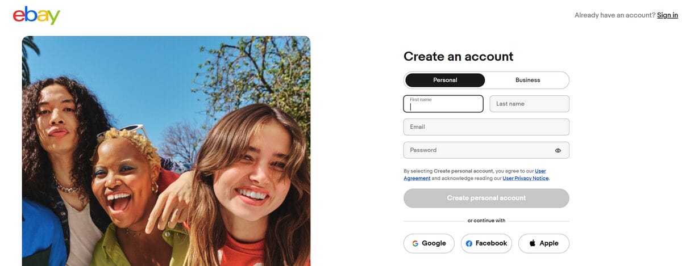The height and width of the screenshot is (266, 682).
Task: Focus the First name field
Action: point(443,104)
